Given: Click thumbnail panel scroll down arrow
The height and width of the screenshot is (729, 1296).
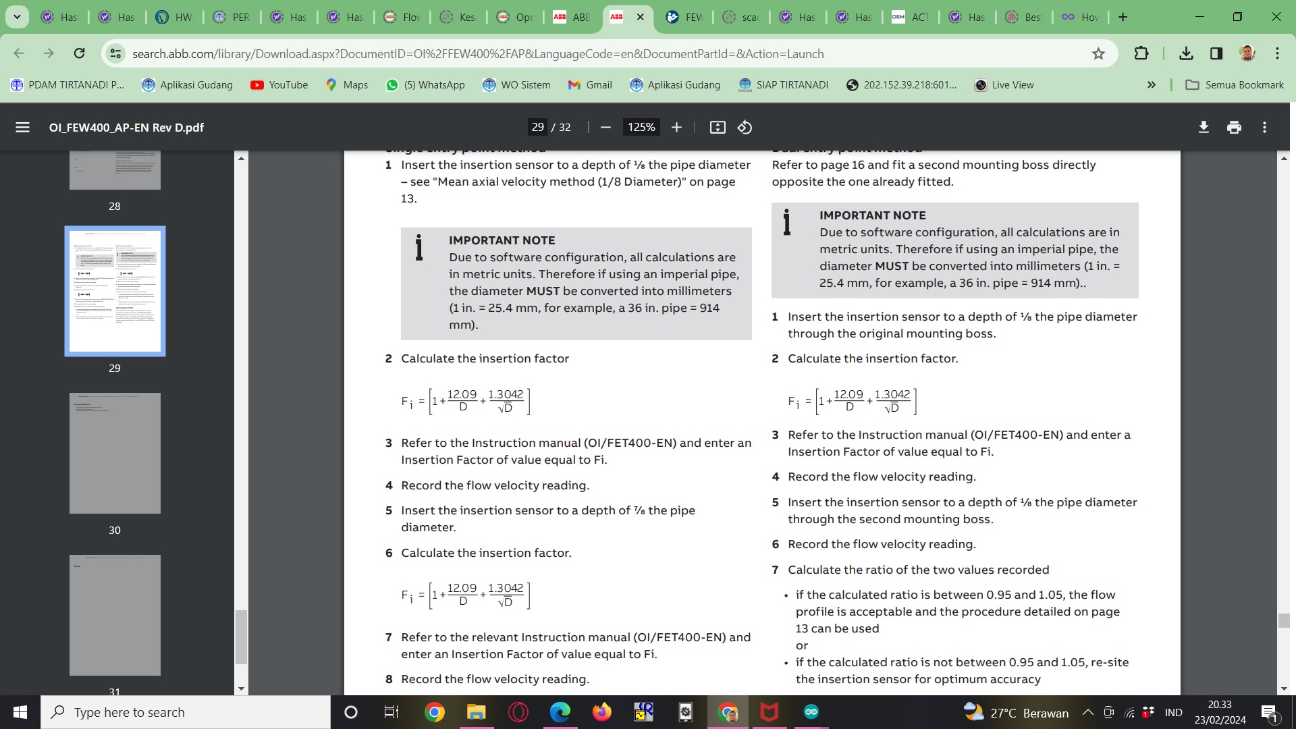Looking at the screenshot, I should (241, 688).
